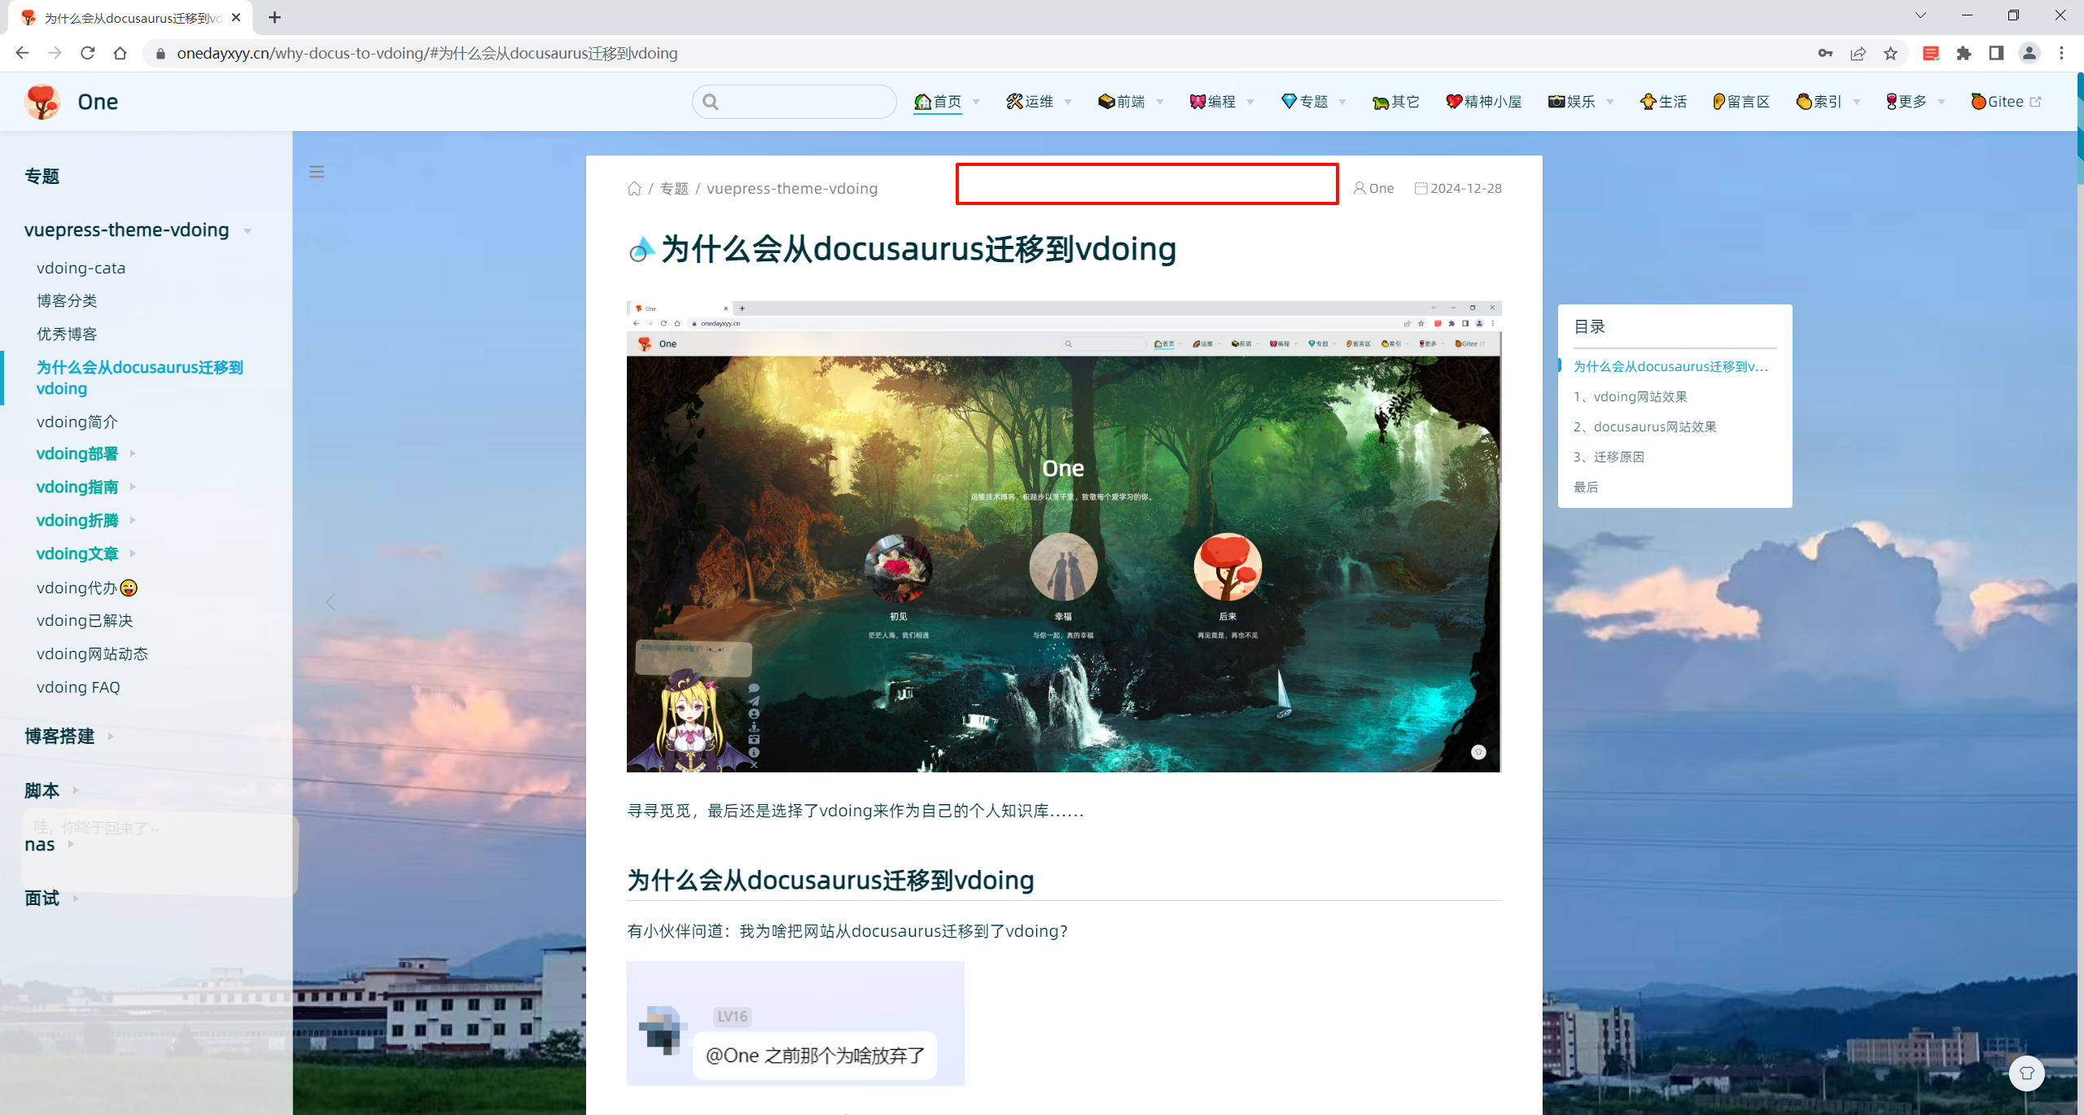Open the 首页 nav menu
The image size is (2084, 1115).
click(947, 102)
